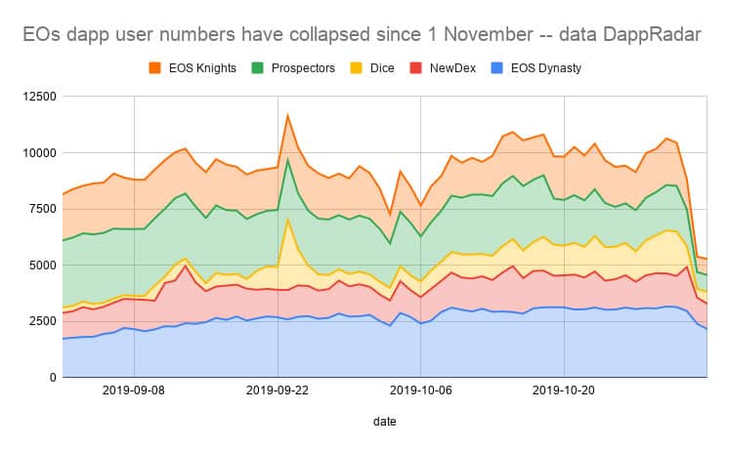Click the 2019-09-08 date axis label
The image size is (730, 451).
click(134, 390)
